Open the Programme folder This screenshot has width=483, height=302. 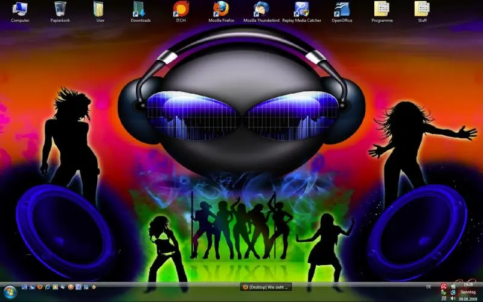point(382,9)
